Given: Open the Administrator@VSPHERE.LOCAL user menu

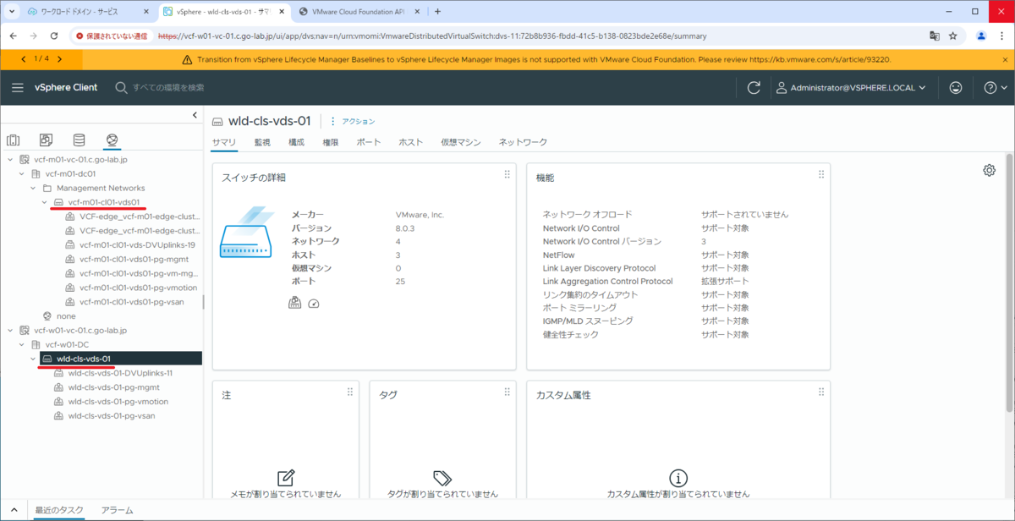Looking at the screenshot, I should point(851,88).
